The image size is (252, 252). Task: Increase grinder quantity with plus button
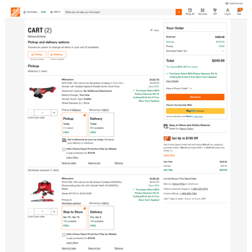point(54,113)
